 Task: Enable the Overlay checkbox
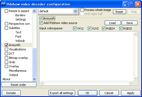[x=6, y=66]
